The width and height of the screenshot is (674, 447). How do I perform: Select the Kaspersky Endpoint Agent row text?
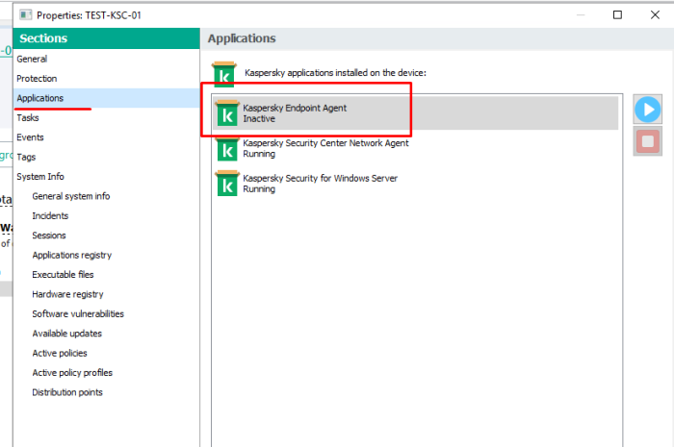click(295, 113)
